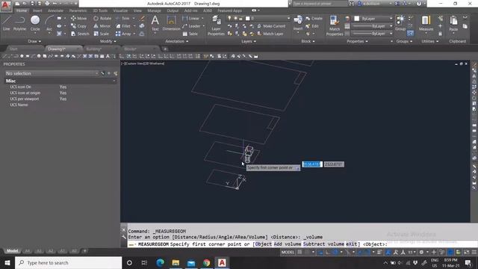This screenshot has height=269, width=478.
Task: Click the object color swatch
Action: [x=357, y=19]
